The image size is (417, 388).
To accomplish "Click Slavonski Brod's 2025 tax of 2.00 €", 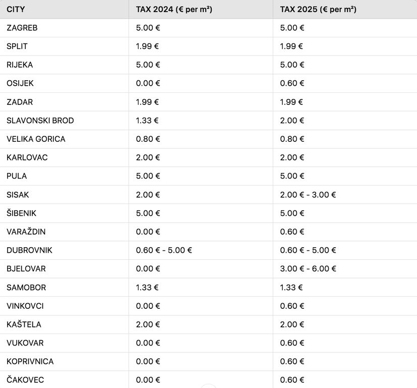I will [292, 121].
